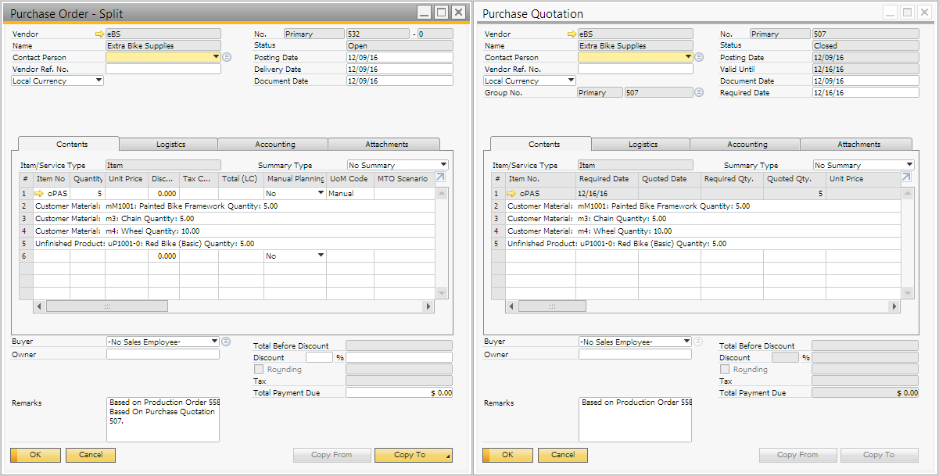Click Buyer details icon in Purchase Quotation
This screenshot has height=476, width=939.
click(699, 342)
